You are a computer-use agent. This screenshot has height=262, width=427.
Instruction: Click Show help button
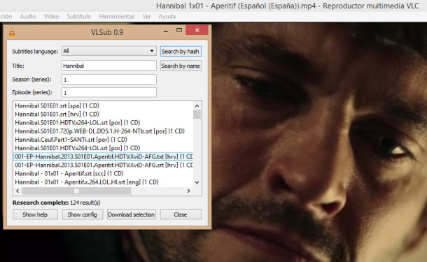coord(35,214)
